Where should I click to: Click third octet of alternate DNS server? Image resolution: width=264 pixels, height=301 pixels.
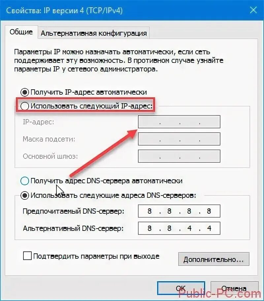point(189,228)
